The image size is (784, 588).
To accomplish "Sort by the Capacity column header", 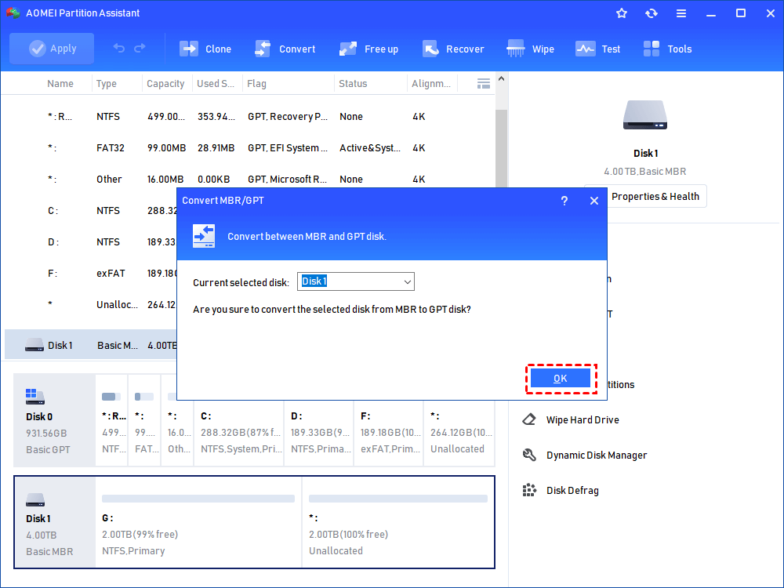I will click(165, 84).
